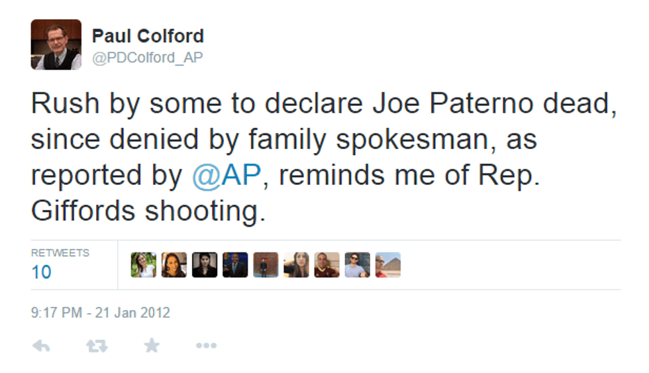The image size is (649, 373).
Task: Open the retweeter avatar of man in suit
Action: (235, 265)
